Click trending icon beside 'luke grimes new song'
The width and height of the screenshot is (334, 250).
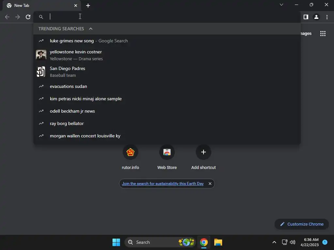41,41
